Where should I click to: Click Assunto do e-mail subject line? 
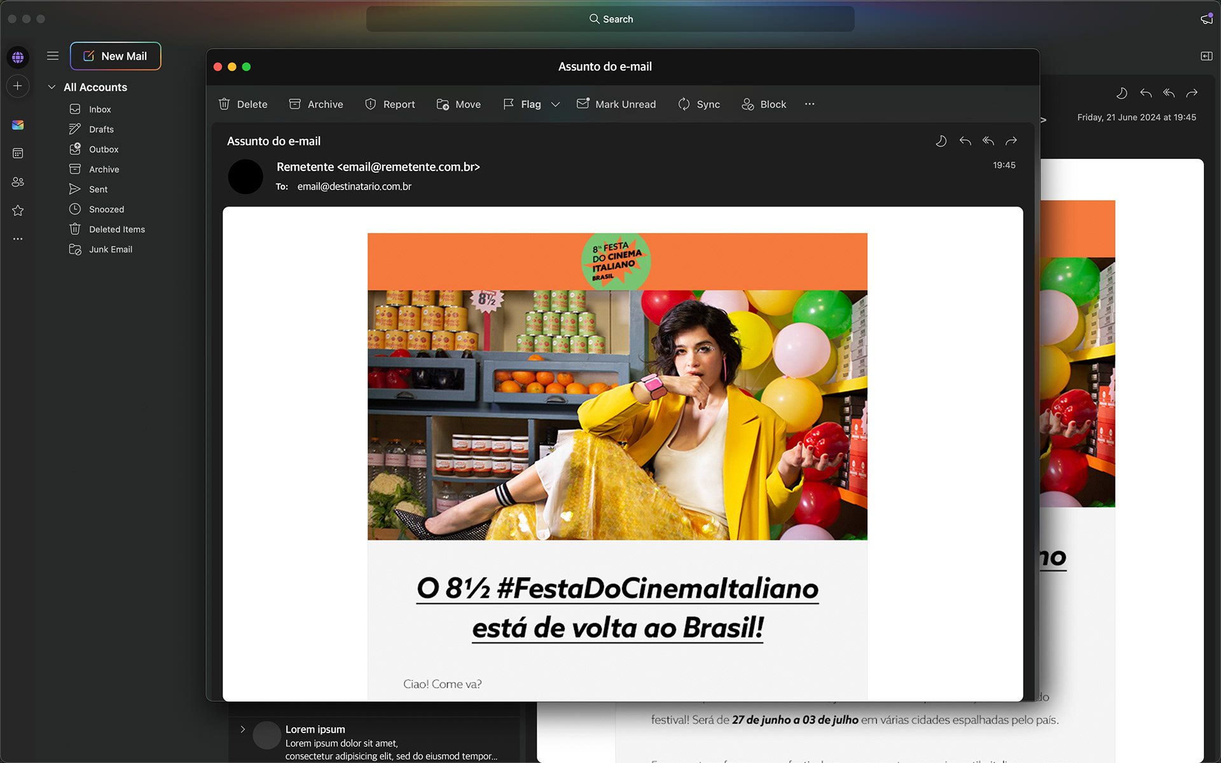273,141
